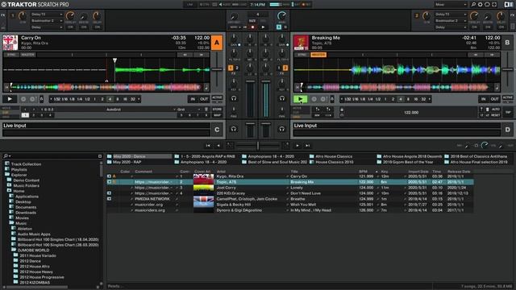The height and width of the screenshot is (290, 516).
Task: Click the Traktor logo icon
Action: [x=3, y=5]
